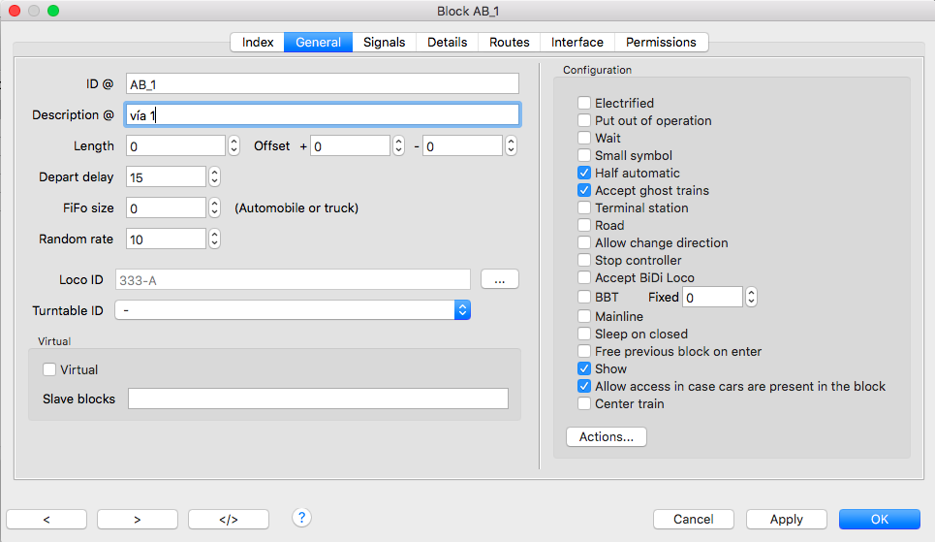Open the Permissions tab
Viewport: 935px width, 542px height.
(661, 43)
